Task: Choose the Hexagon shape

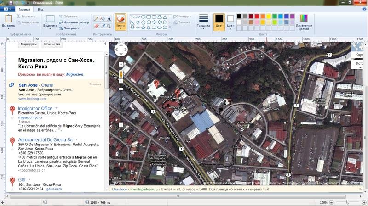Action: 149,22
